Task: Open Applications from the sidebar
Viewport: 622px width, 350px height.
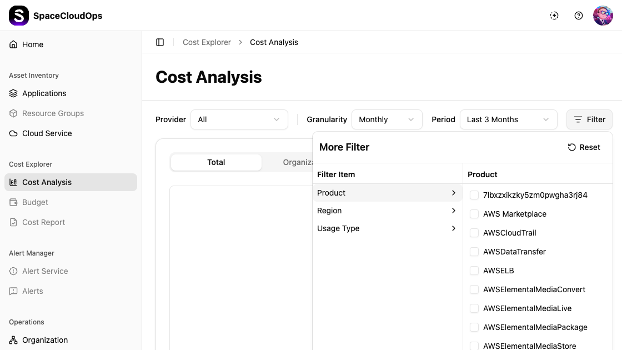Action: [x=44, y=93]
